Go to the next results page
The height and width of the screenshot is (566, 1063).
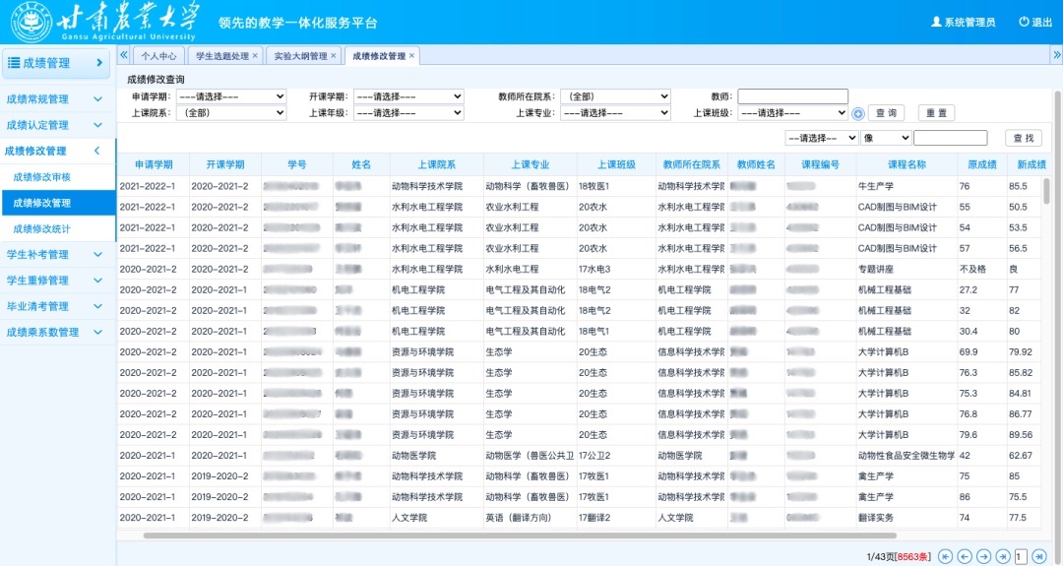click(x=983, y=556)
